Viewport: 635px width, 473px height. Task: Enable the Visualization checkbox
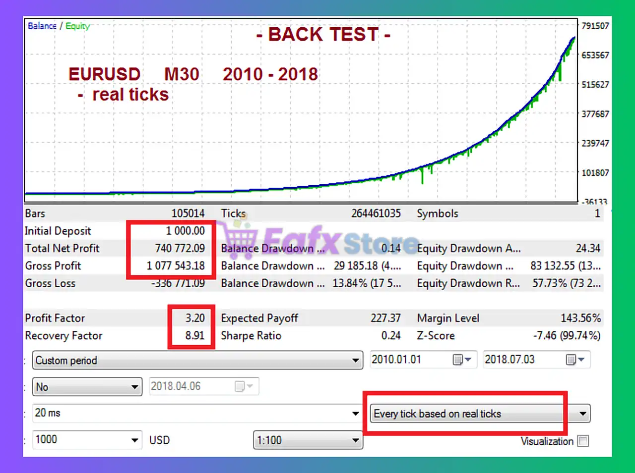coord(583,441)
